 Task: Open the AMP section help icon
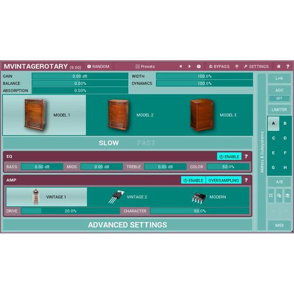[246, 181]
